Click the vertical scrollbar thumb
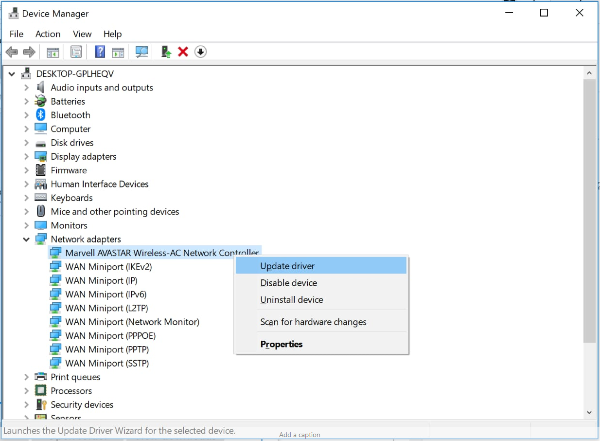This screenshot has width=600, height=441. tap(589, 211)
